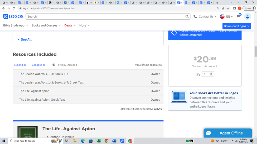Click the browser address bar URL

[49, 8]
